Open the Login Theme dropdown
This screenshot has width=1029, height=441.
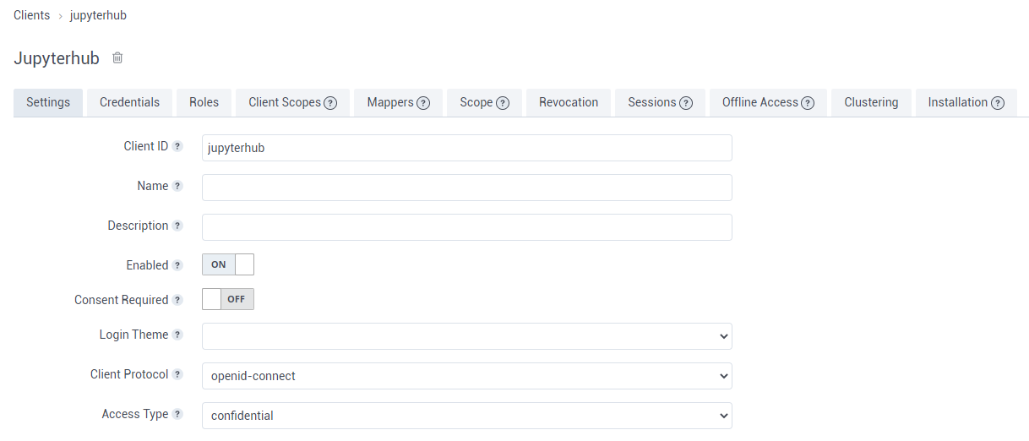(x=466, y=336)
